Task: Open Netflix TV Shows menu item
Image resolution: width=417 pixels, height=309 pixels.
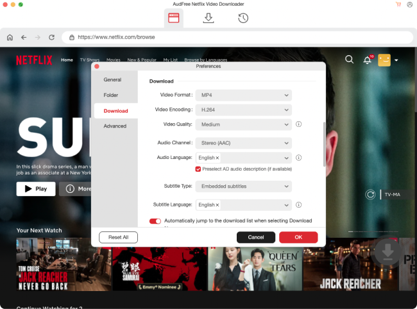Action: (90, 60)
